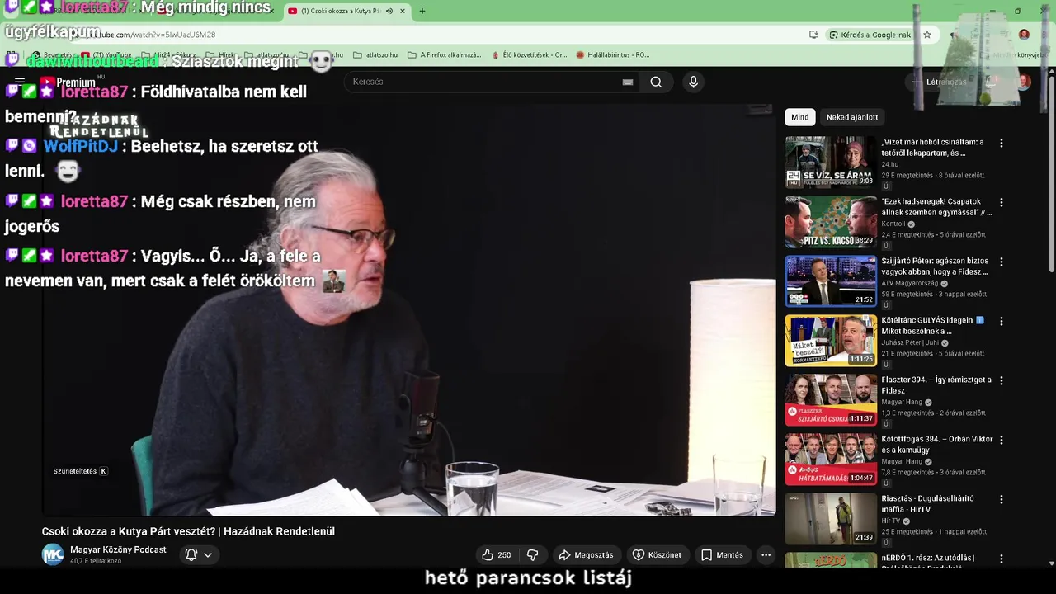Open options menu for Kötöttfogás 384 video

[x=1002, y=440]
